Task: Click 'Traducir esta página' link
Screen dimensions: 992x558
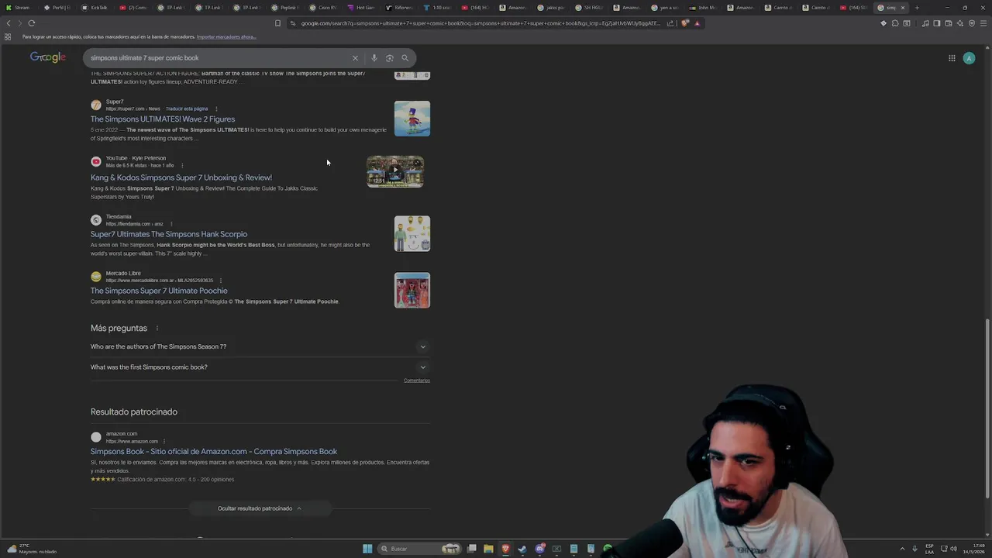Action: click(187, 108)
